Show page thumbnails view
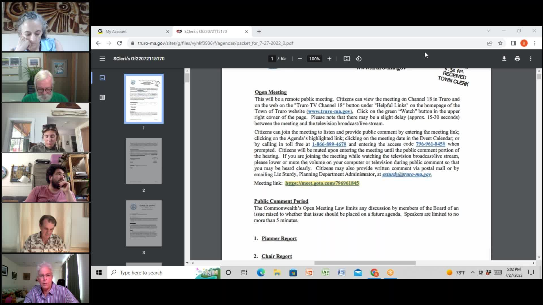Viewport: 543px width, 305px height. pos(102,78)
